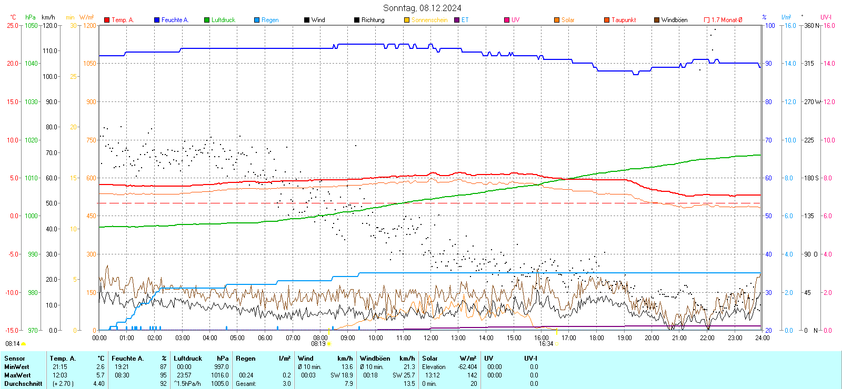Click the purple ET legend square
Viewport: 842px width, 389px height.
coord(457,20)
